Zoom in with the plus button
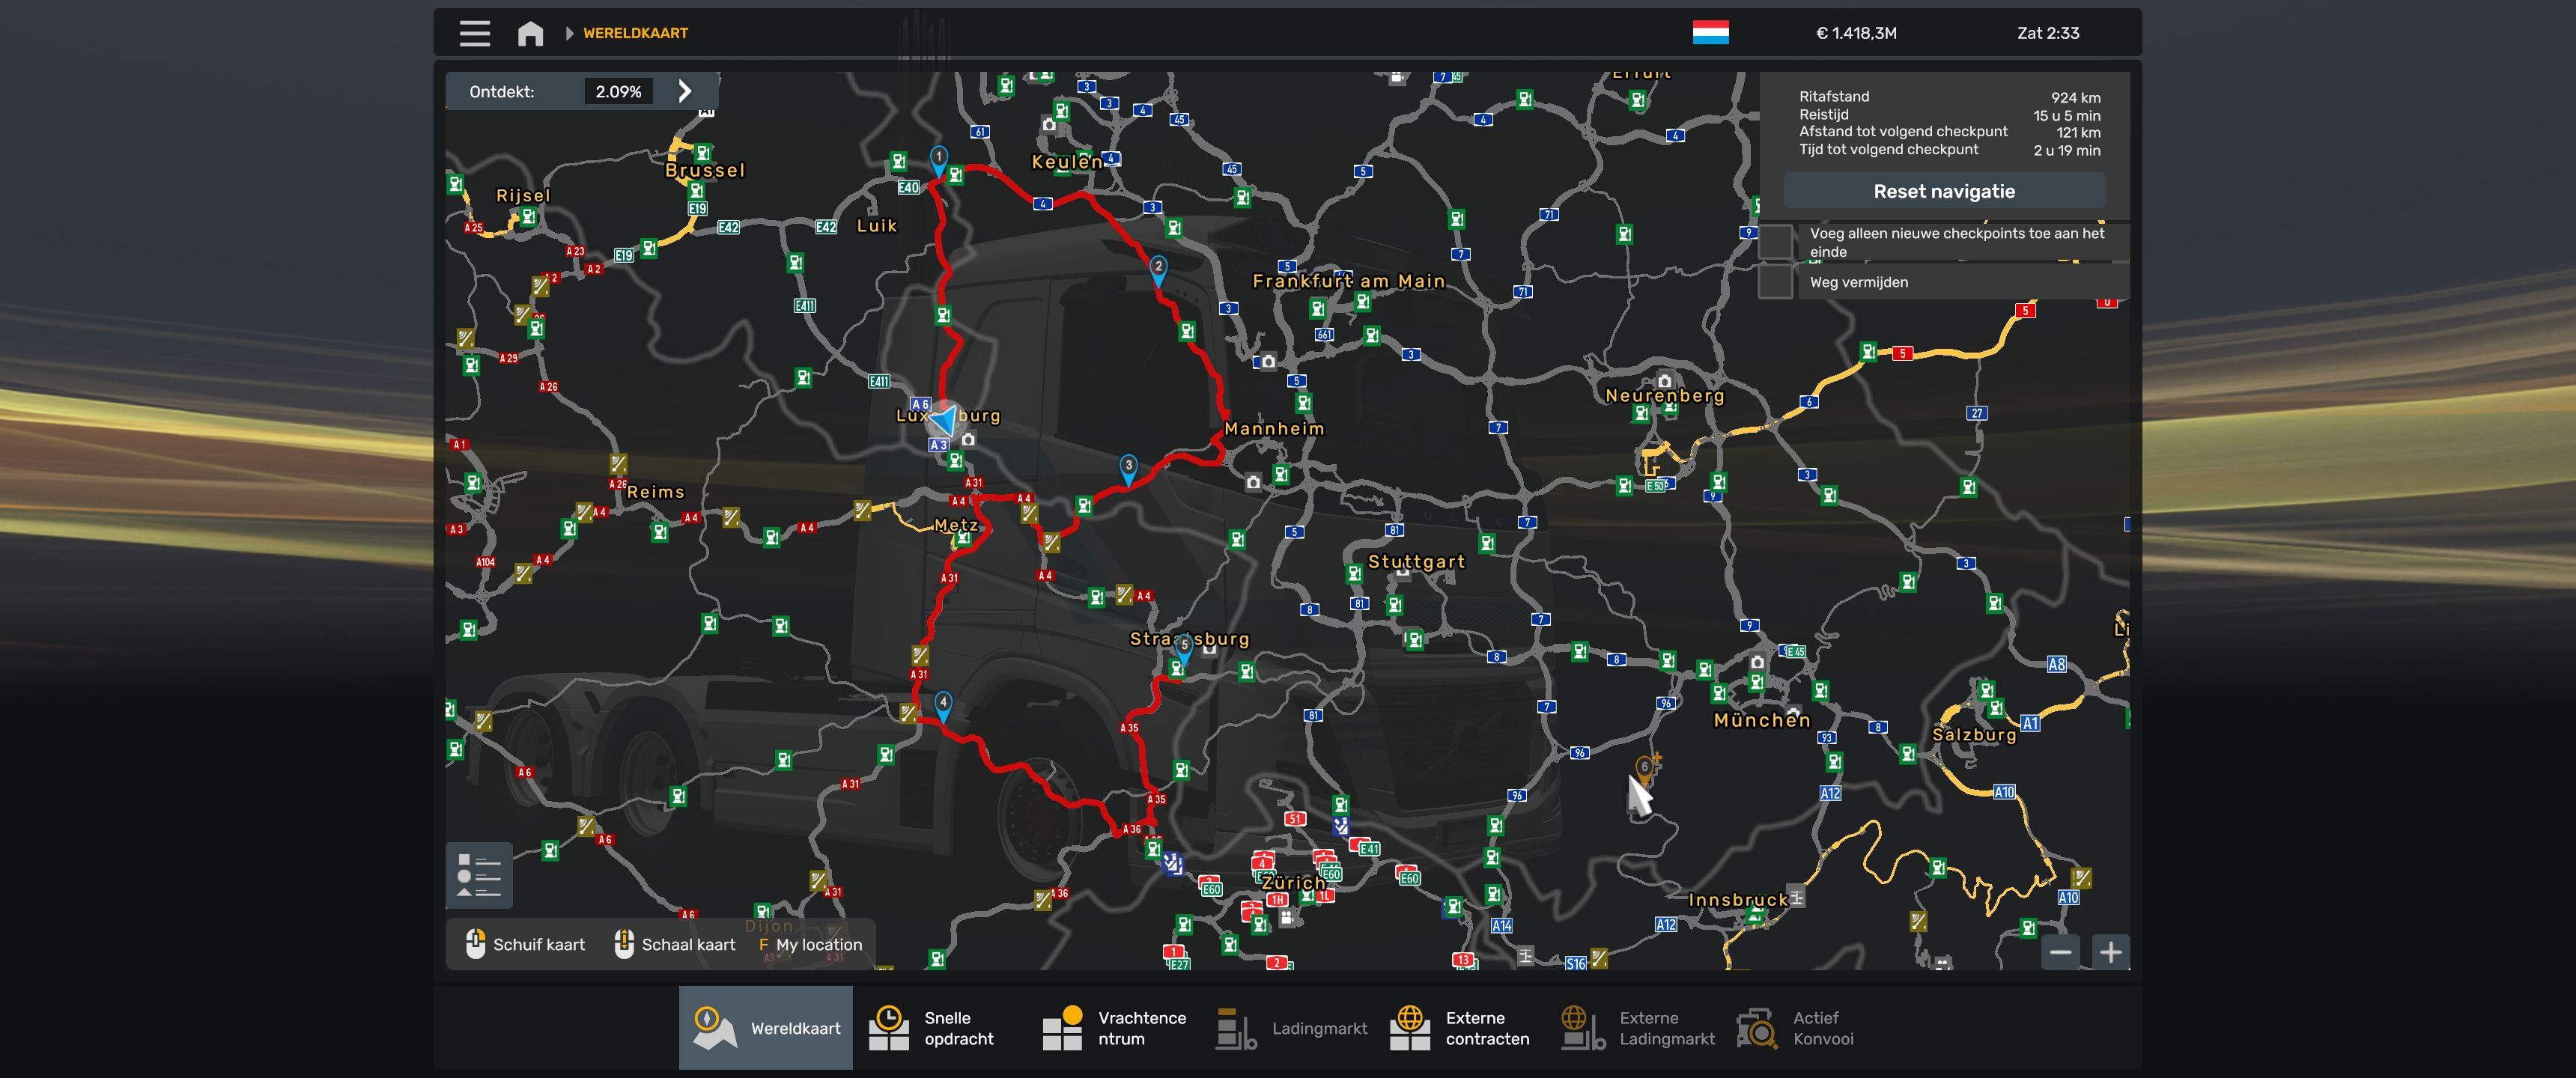The image size is (2576, 1078). tap(2110, 952)
